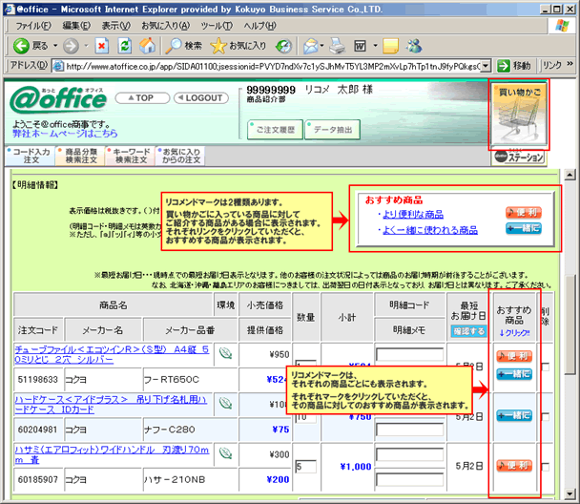The image size is (580, 504).
Task: Click the 確認する delivery date button
Action: click(468, 331)
